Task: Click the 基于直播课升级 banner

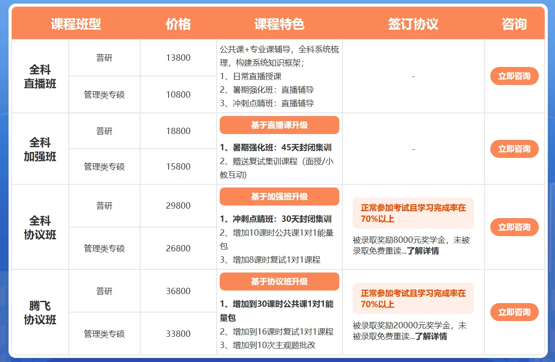Action: coord(279,125)
